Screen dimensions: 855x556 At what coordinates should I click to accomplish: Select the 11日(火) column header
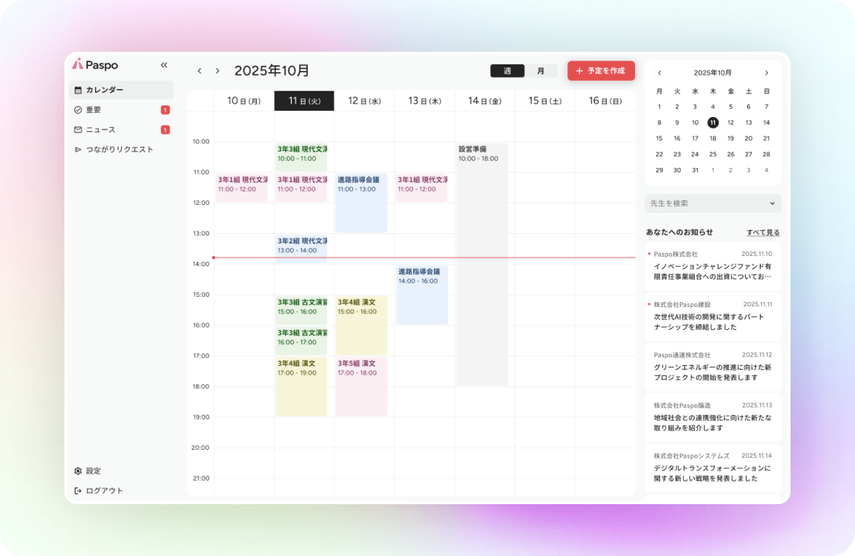click(304, 101)
